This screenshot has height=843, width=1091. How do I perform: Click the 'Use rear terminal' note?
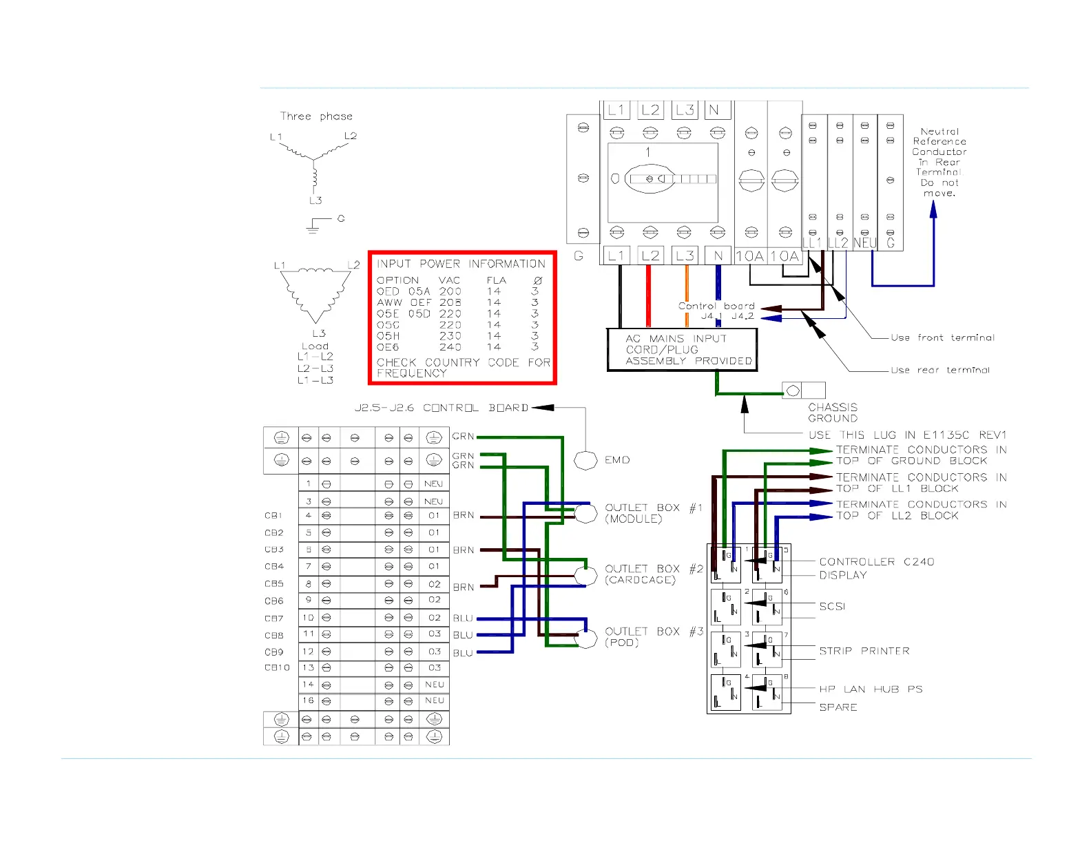point(940,370)
